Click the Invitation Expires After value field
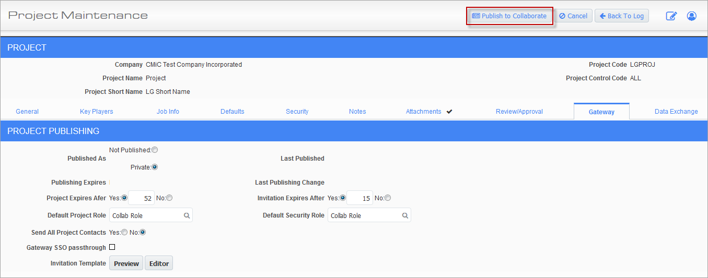The image size is (708, 278). click(x=359, y=198)
